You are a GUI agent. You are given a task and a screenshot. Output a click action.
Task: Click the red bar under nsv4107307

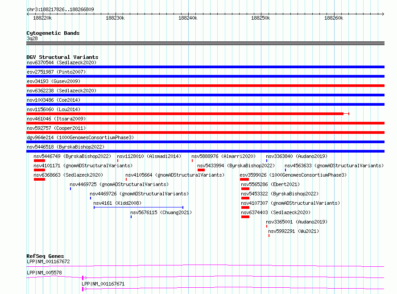pyautogui.click(x=245, y=207)
